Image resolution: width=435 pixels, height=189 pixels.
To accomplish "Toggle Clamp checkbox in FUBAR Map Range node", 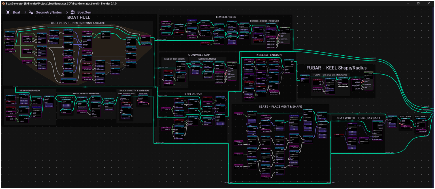I will point(327,86).
